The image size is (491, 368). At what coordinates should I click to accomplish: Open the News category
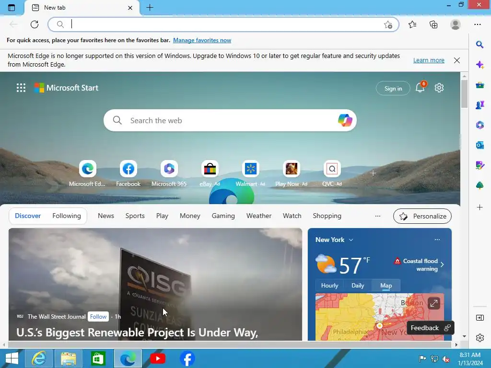tap(106, 216)
